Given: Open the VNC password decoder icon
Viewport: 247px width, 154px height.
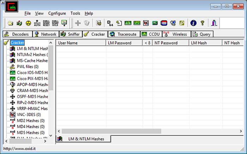Looking at the screenshot, I should pos(146,23).
